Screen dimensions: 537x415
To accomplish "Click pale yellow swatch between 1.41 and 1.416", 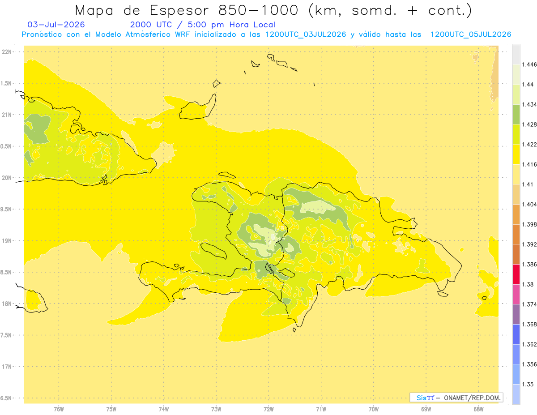I will pyautogui.click(x=516, y=174).
